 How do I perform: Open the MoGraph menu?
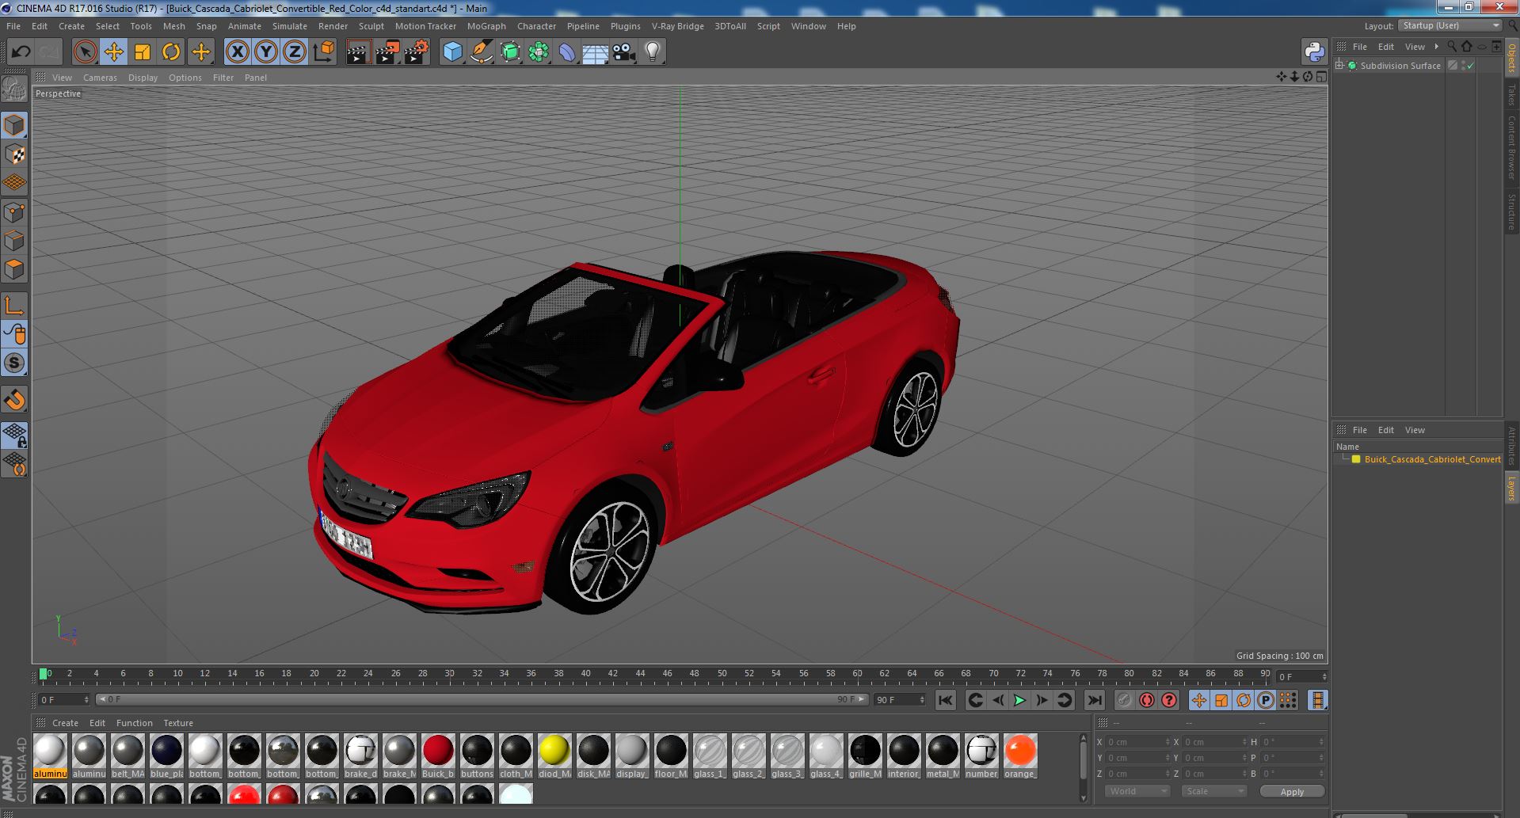pyautogui.click(x=486, y=26)
